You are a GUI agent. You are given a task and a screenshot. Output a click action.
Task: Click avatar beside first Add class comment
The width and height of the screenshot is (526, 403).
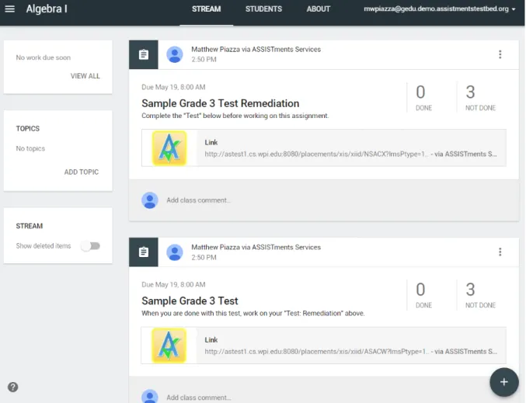pyautogui.click(x=150, y=200)
